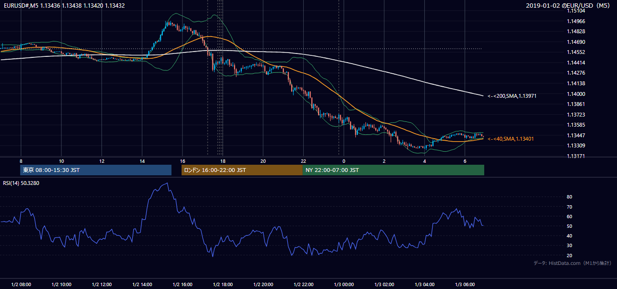This screenshot has width=617, height=289.
Task: Click the 1/2 16:00 time label
Action: pyautogui.click(x=182, y=284)
